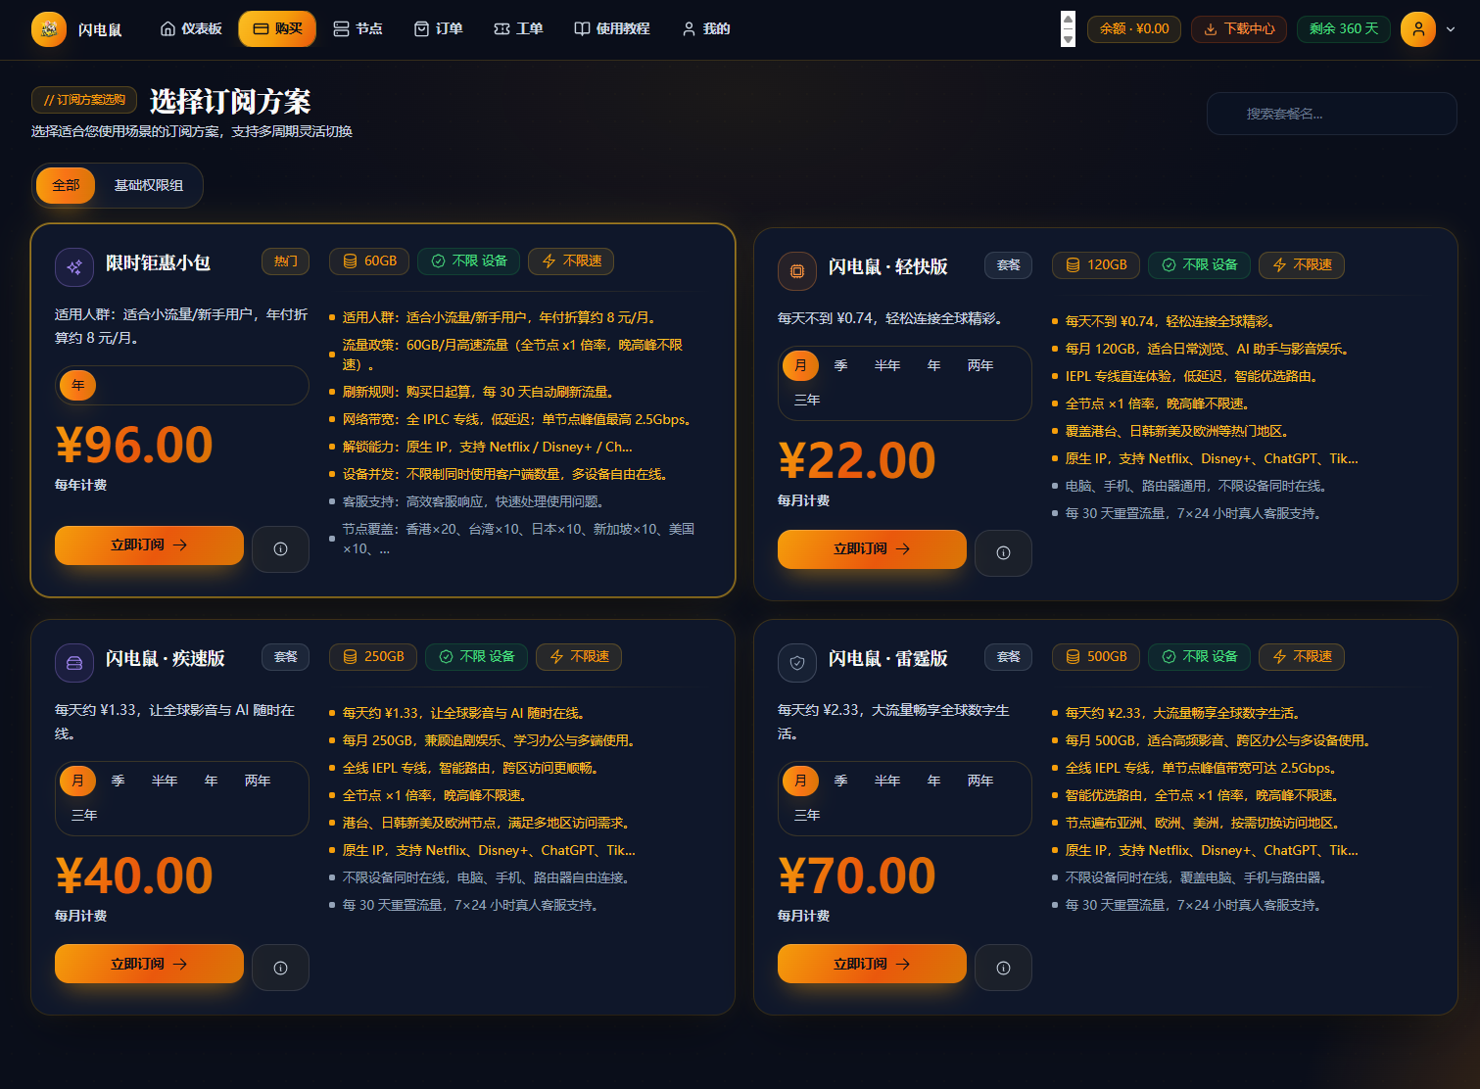Focus the 搜索套餐名 search field
The width and height of the screenshot is (1480, 1089).
click(1331, 114)
